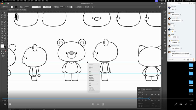
Task: Click 隐藏参考线 in the context menu
Action: [91, 79]
